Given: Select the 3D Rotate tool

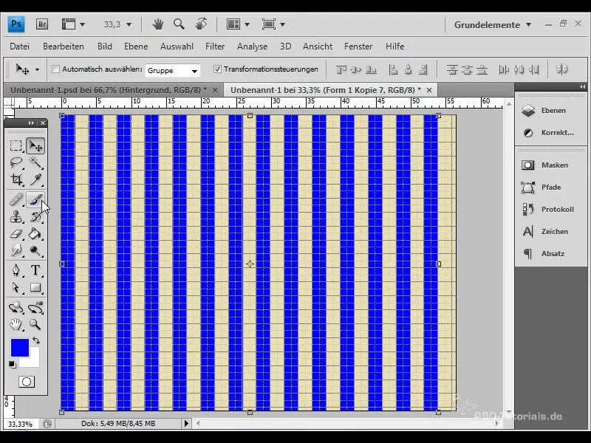Looking at the screenshot, I should pos(16,307).
